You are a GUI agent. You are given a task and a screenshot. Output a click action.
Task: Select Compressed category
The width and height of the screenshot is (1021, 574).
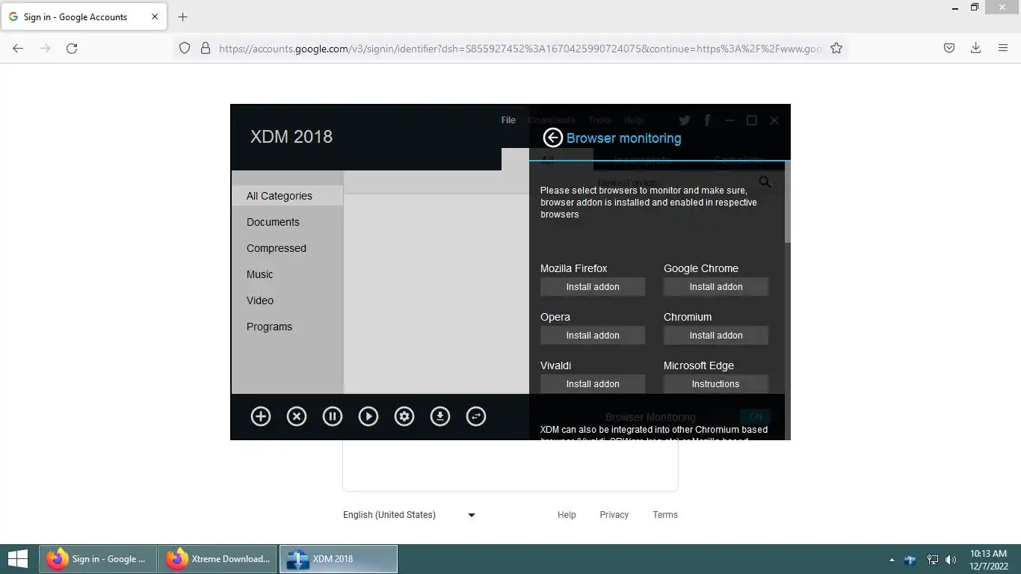tap(287, 248)
